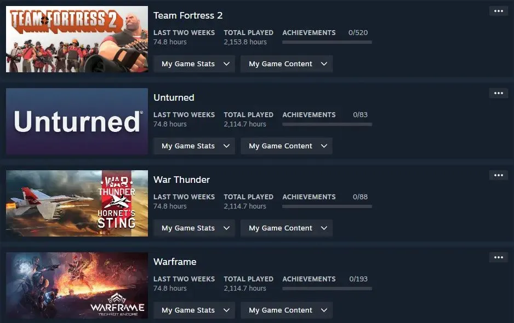Open the three-dots menu for Warframe
Screen dimensions: 514x323
[x=498, y=257]
